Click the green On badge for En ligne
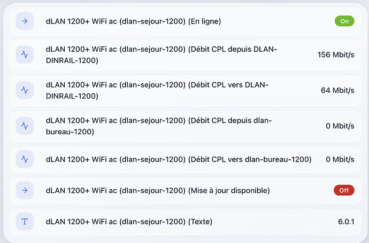369x243 pixels. [344, 21]
